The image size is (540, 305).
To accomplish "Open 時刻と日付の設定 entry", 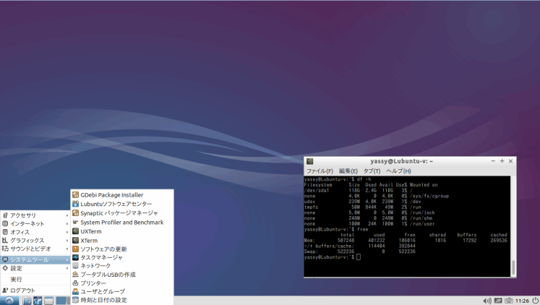I will (122, 300).
